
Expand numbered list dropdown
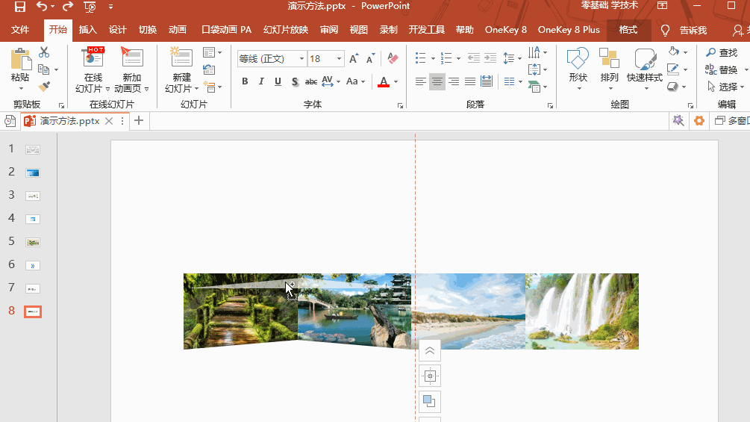point(458,59)
